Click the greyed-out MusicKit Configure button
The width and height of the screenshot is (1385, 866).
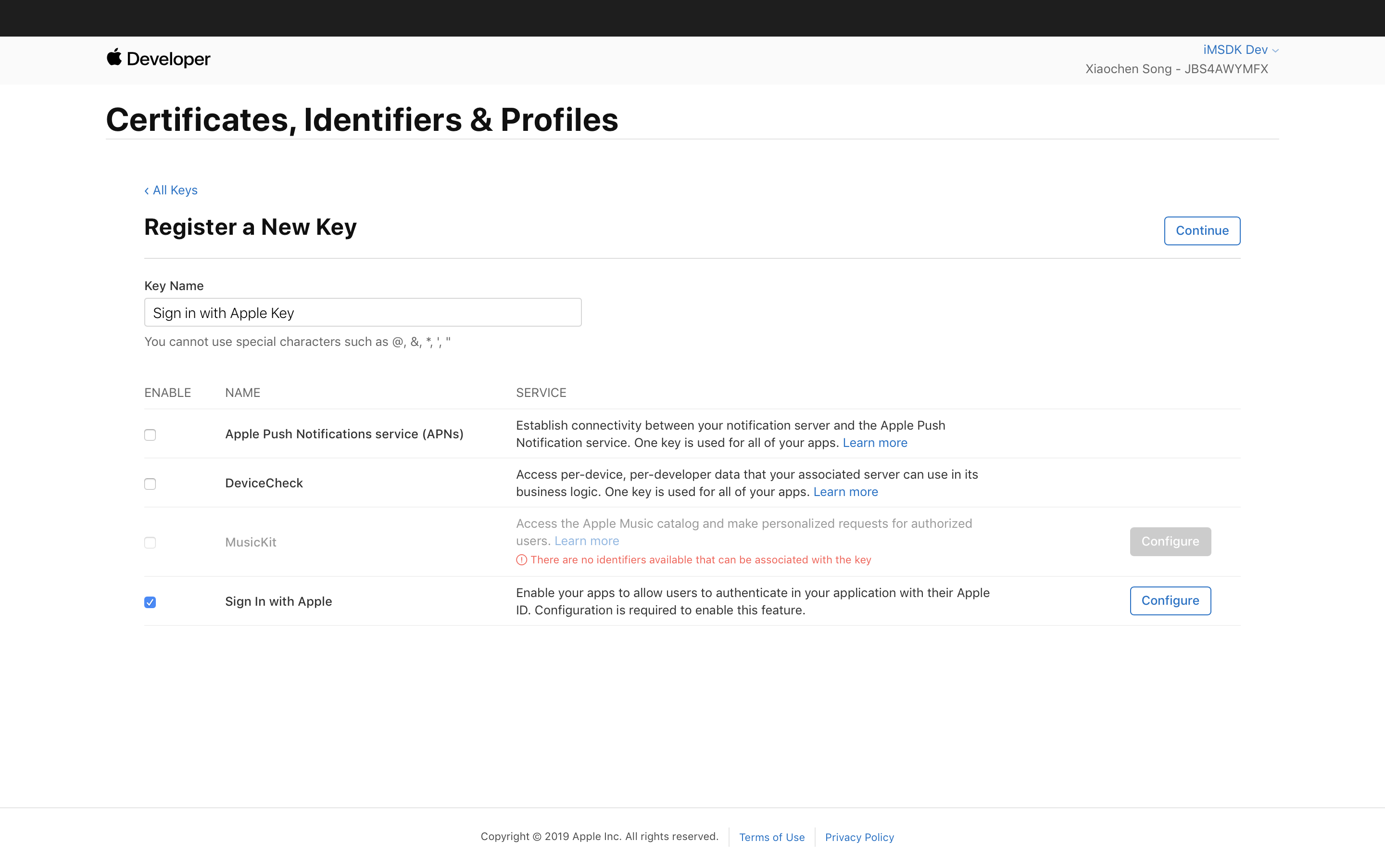pyautogui.click(x=1171, y=542)
